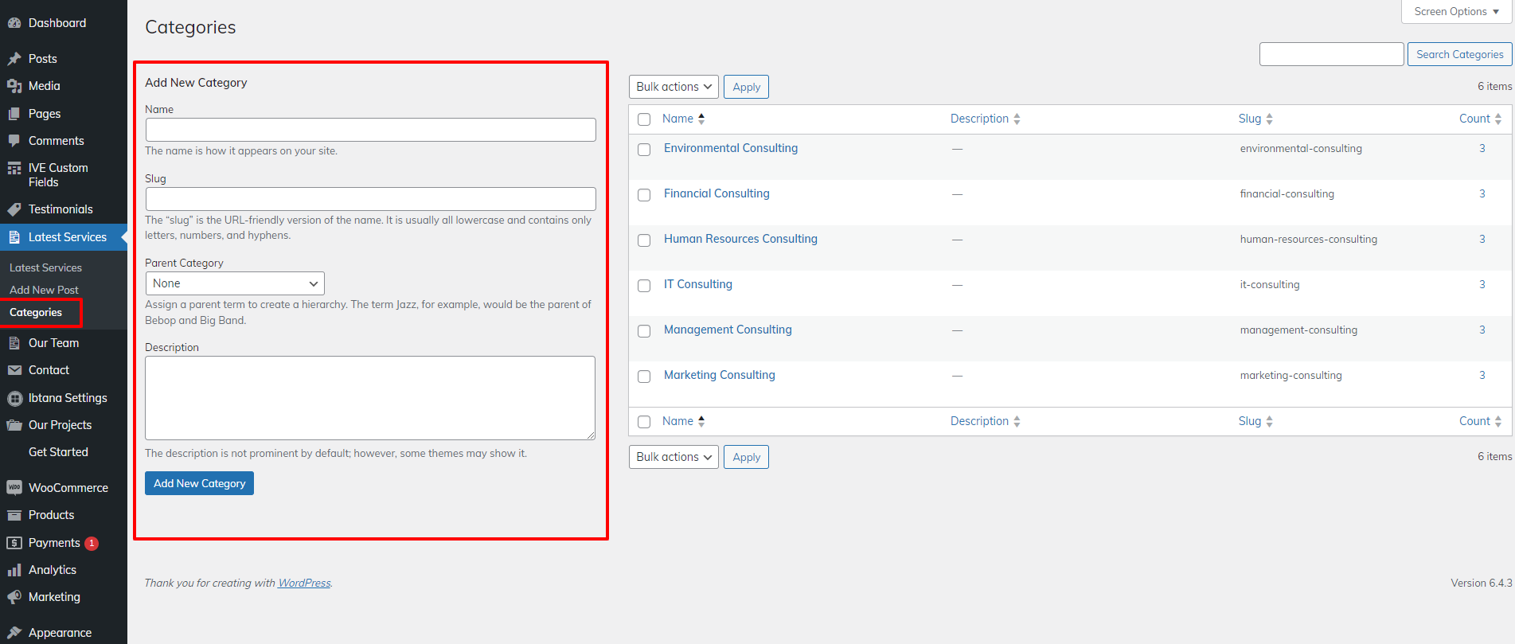Open the Financial Consulting category link
The height and width of the screenshot is (644, 1515).
[x=717, y=193]
